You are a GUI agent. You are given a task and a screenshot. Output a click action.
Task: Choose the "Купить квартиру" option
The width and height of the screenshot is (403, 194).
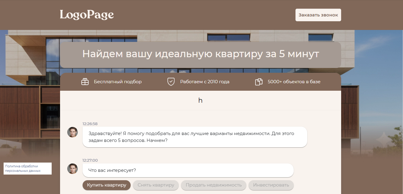point(106,185)
